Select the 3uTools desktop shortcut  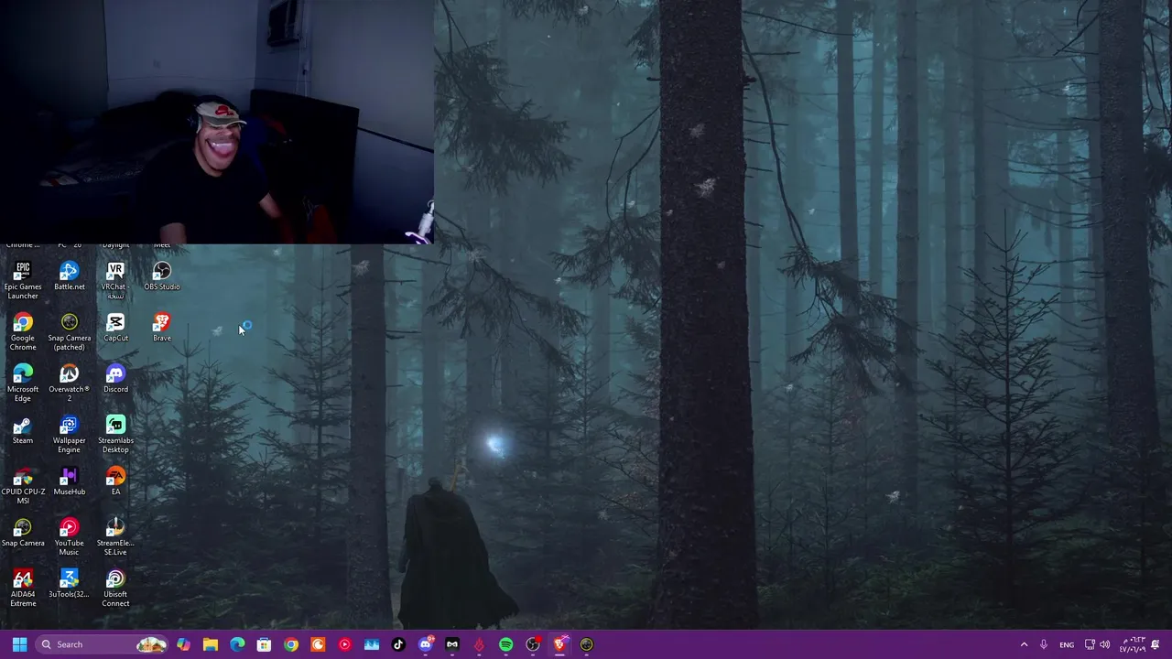click(69, 584)
